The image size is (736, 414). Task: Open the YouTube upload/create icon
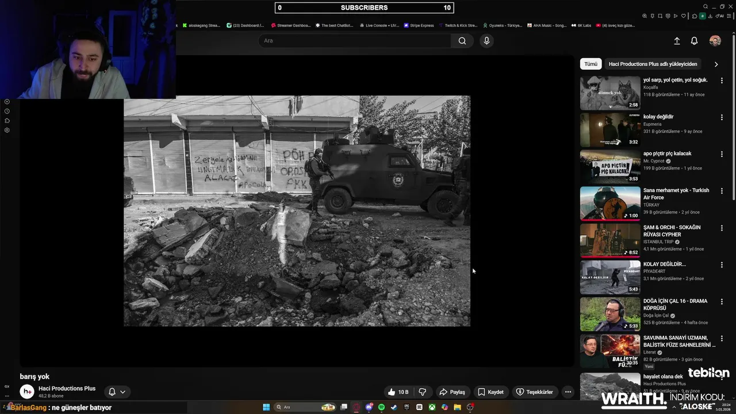click(677, 41)
